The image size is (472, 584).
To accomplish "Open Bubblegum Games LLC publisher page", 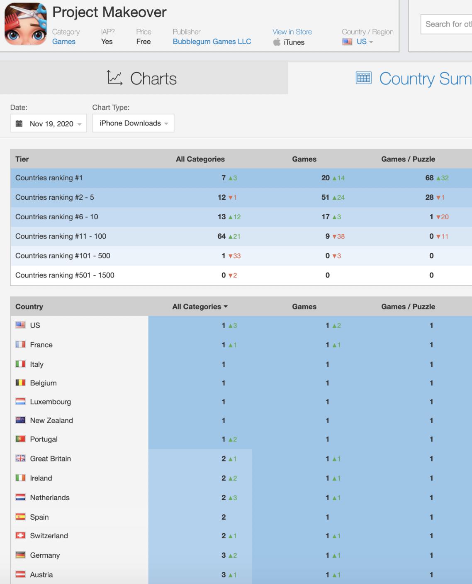I will pos(212,42).
